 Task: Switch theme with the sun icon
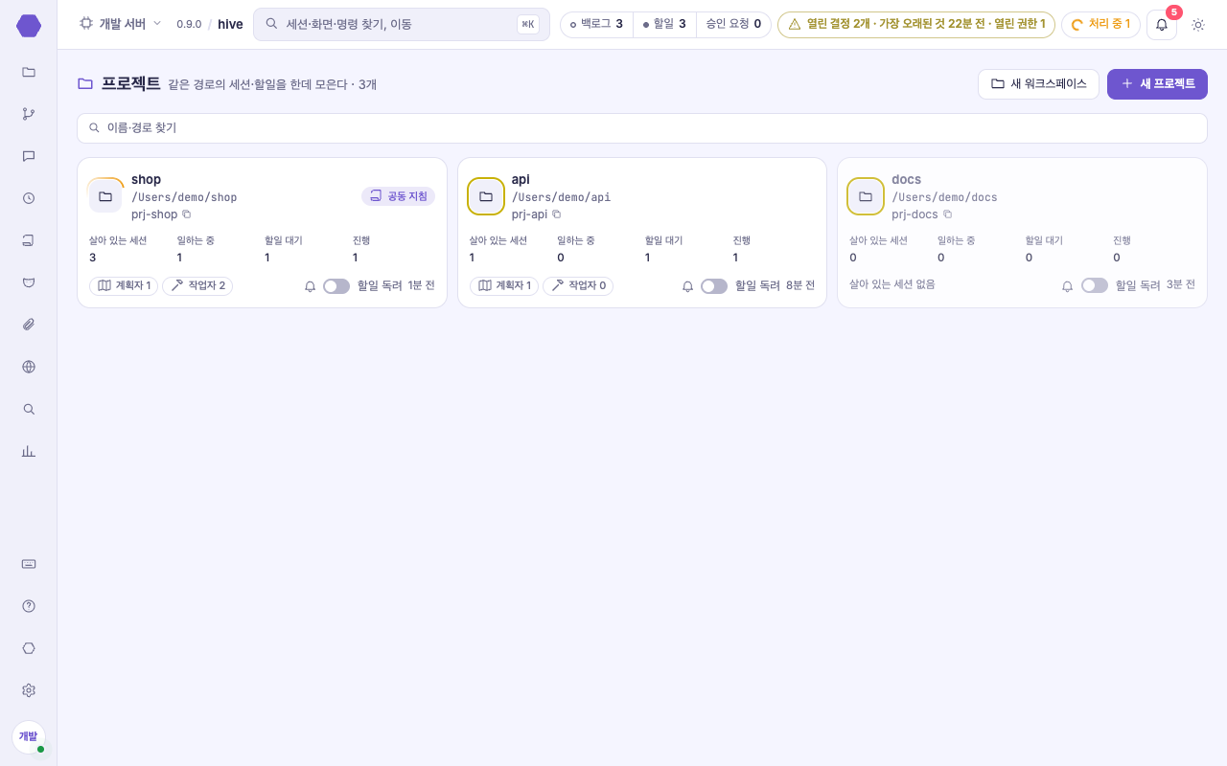[x=1198, y=25]
